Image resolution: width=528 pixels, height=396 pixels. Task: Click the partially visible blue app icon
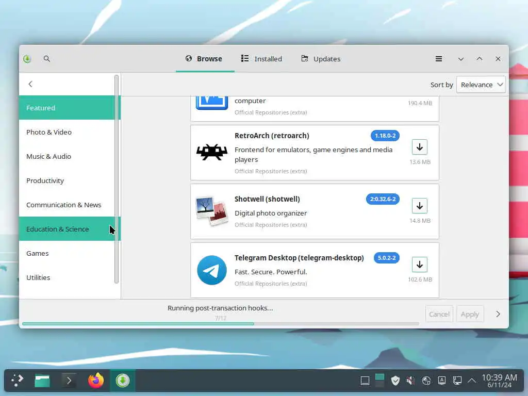pos(212,103)
